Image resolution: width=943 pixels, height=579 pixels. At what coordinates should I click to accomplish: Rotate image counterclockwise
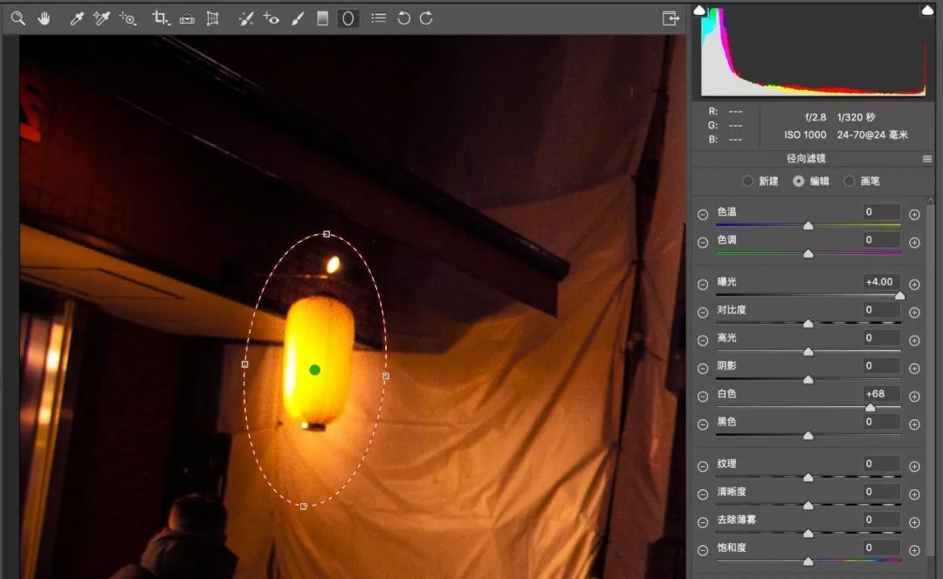(x=404, y=18)
